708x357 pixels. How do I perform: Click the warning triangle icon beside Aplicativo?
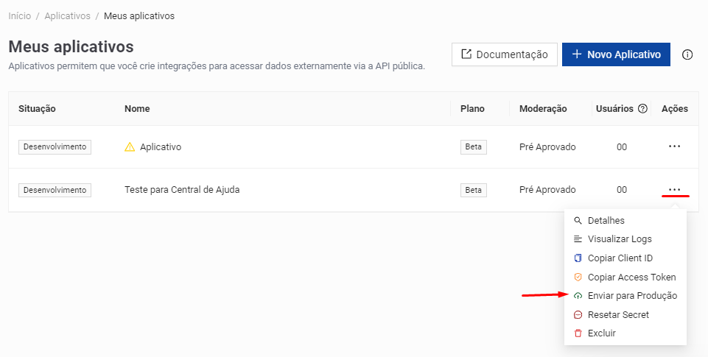(x=130, y=146)
